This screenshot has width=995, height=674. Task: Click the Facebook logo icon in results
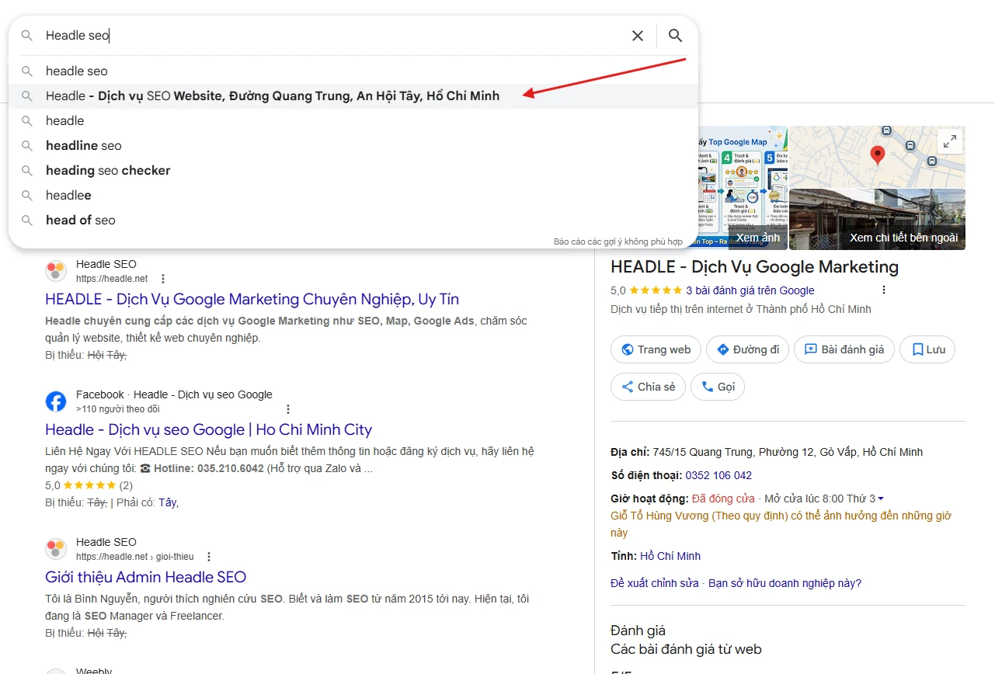click(56, 401)
